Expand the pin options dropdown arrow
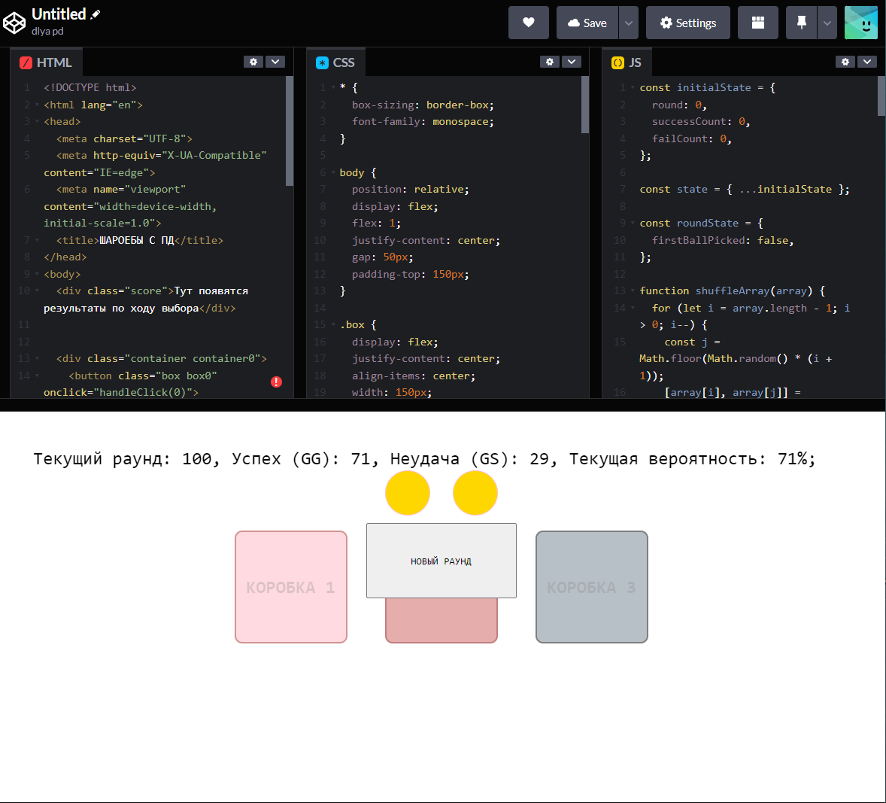The height and width of the screenshot is (803, 886). (x=827, y=23)
